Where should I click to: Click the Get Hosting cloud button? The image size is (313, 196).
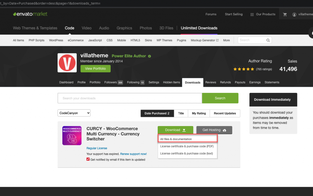214,130
